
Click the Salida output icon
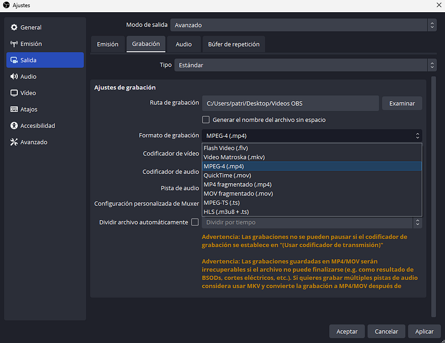click(x=14, y=60)
